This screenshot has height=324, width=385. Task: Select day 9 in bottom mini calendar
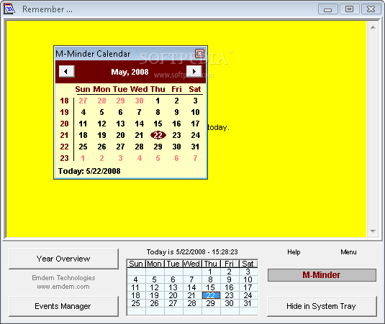229,279
